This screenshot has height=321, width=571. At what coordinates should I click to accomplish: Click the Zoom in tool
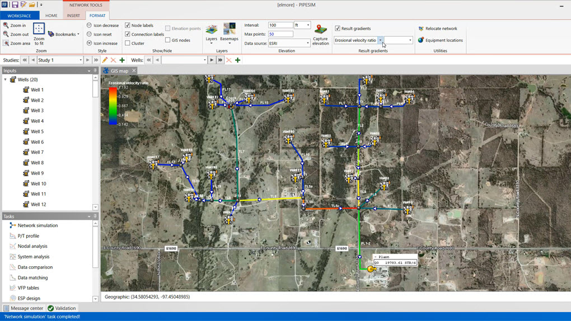[x=15, y=26]
